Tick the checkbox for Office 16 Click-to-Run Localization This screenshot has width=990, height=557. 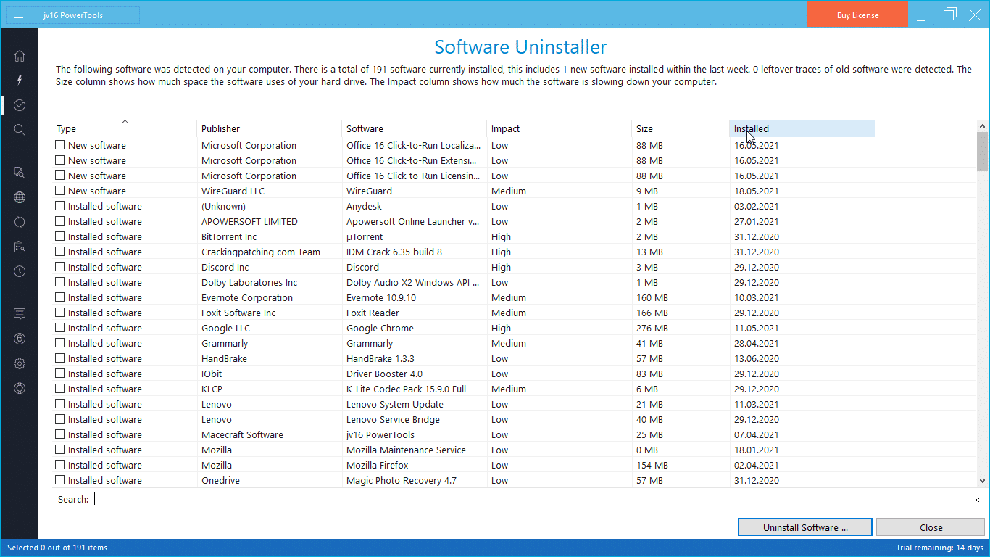coord(60,145)
